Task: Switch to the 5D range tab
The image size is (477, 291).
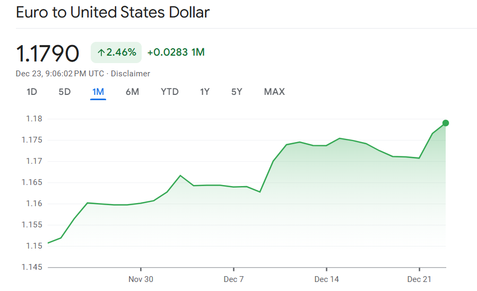Action: 64,92
